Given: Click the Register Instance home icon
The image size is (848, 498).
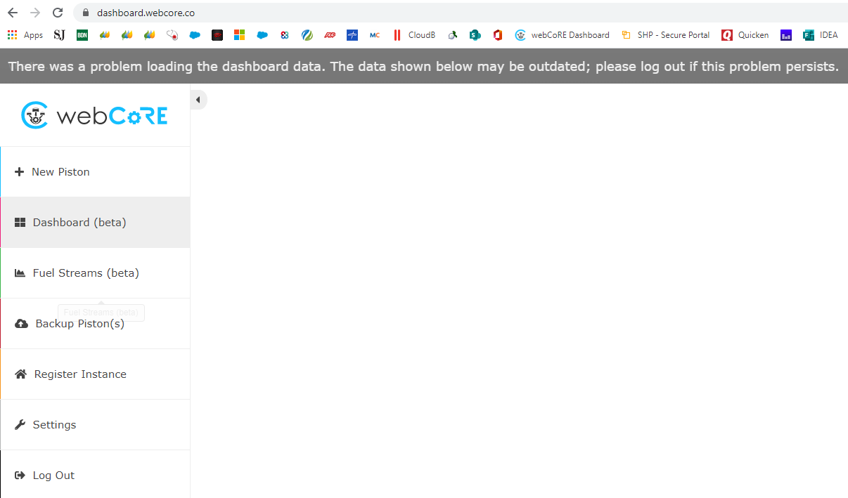Looking at the screenshot, I should click(x=20, y=374).
